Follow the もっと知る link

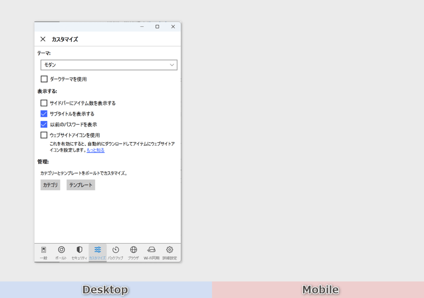tap(96, 150)
